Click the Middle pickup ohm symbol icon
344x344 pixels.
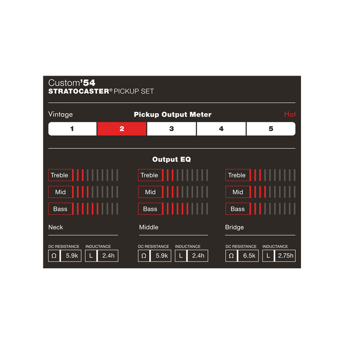coord(144,256)
